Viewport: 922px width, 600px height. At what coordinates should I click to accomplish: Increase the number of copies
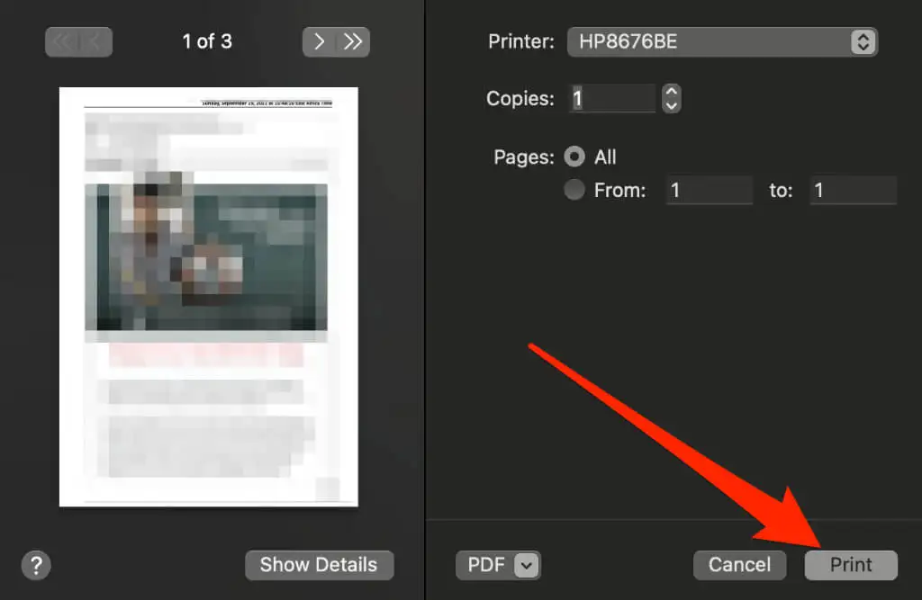click(672, 92)
